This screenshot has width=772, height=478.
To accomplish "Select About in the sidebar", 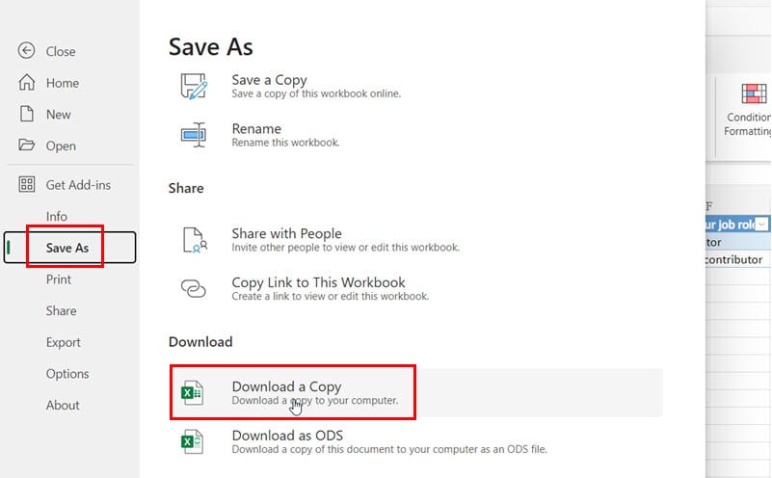I will point(63,405).
